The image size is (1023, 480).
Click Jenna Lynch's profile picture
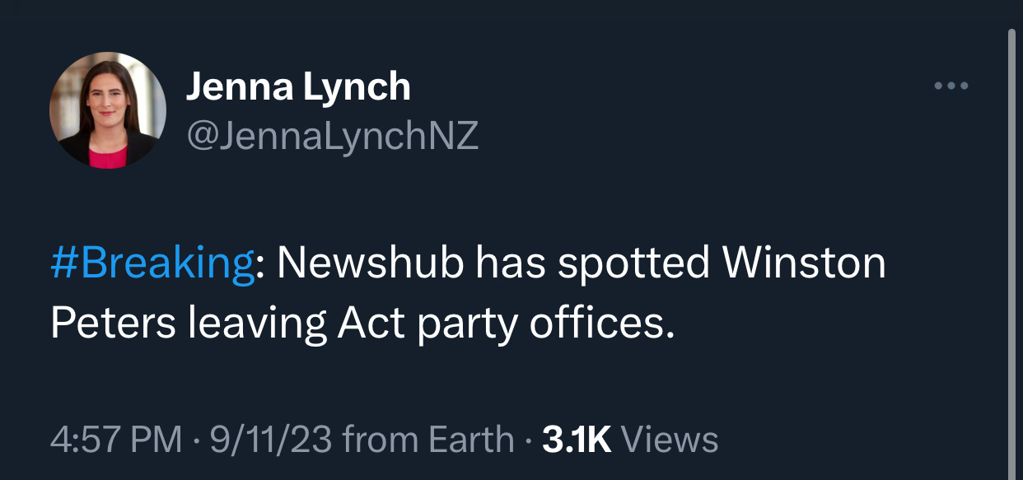(x=108, y=110)
